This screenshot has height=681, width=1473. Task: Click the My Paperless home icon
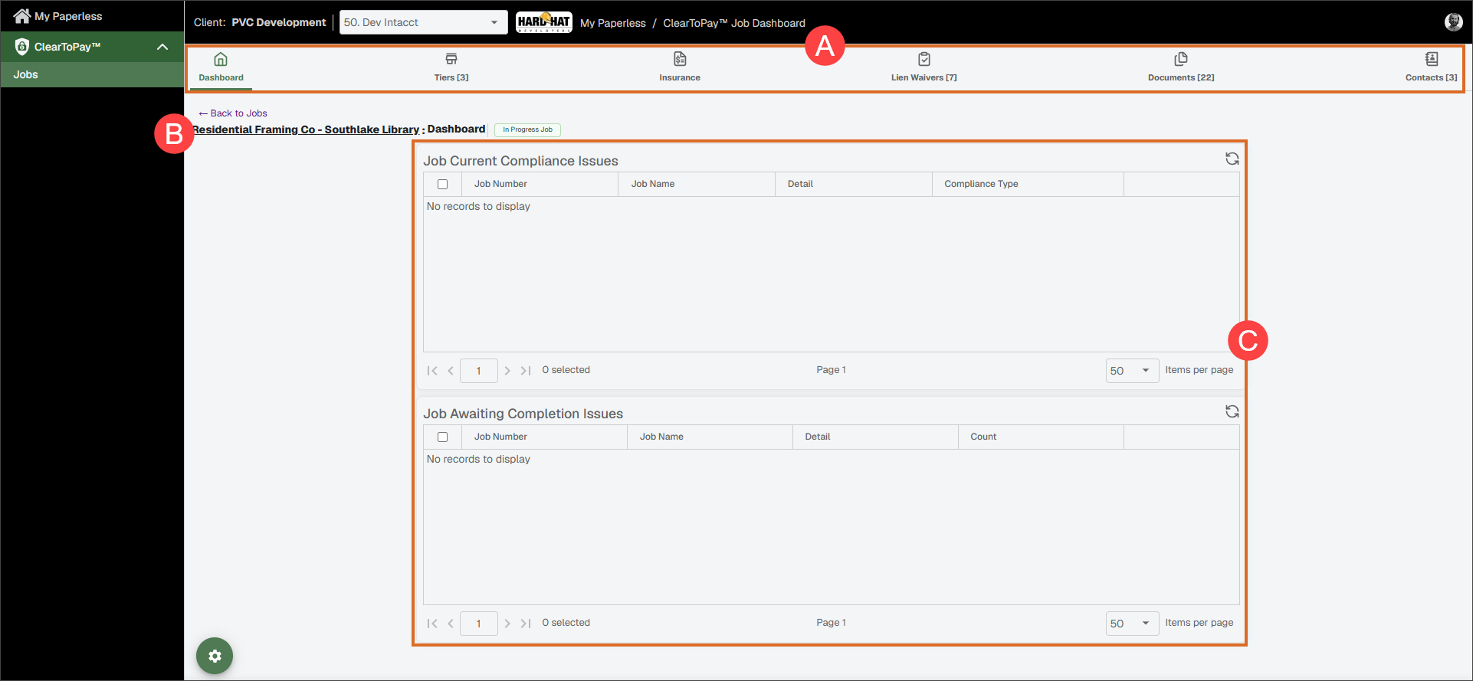(22, 15)
